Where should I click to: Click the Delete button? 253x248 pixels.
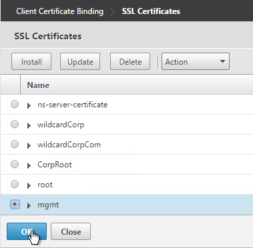coord(130,61)
